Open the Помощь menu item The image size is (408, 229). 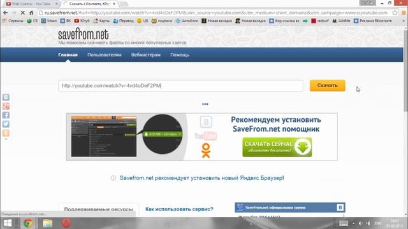pos(180,55)
